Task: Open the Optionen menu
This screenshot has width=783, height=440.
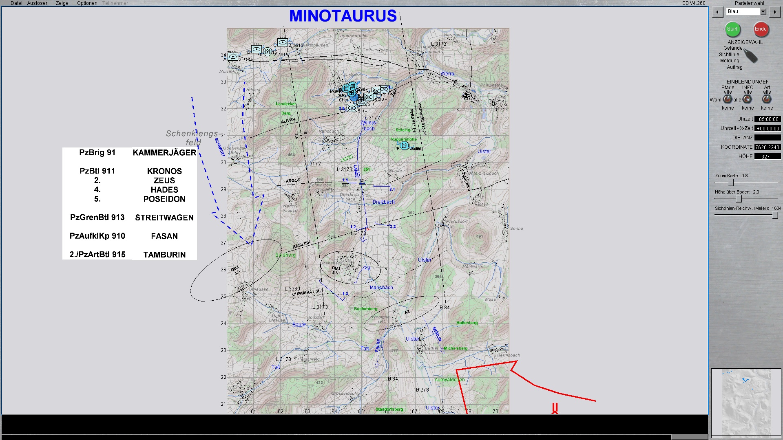Action: pyautogui.click(x=87, y=3)
